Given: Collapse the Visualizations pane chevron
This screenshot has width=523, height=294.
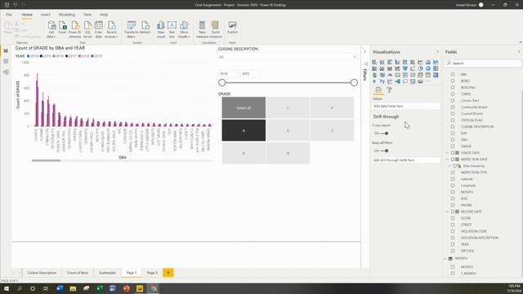Looking at the screenshot, I should [438, 52].
